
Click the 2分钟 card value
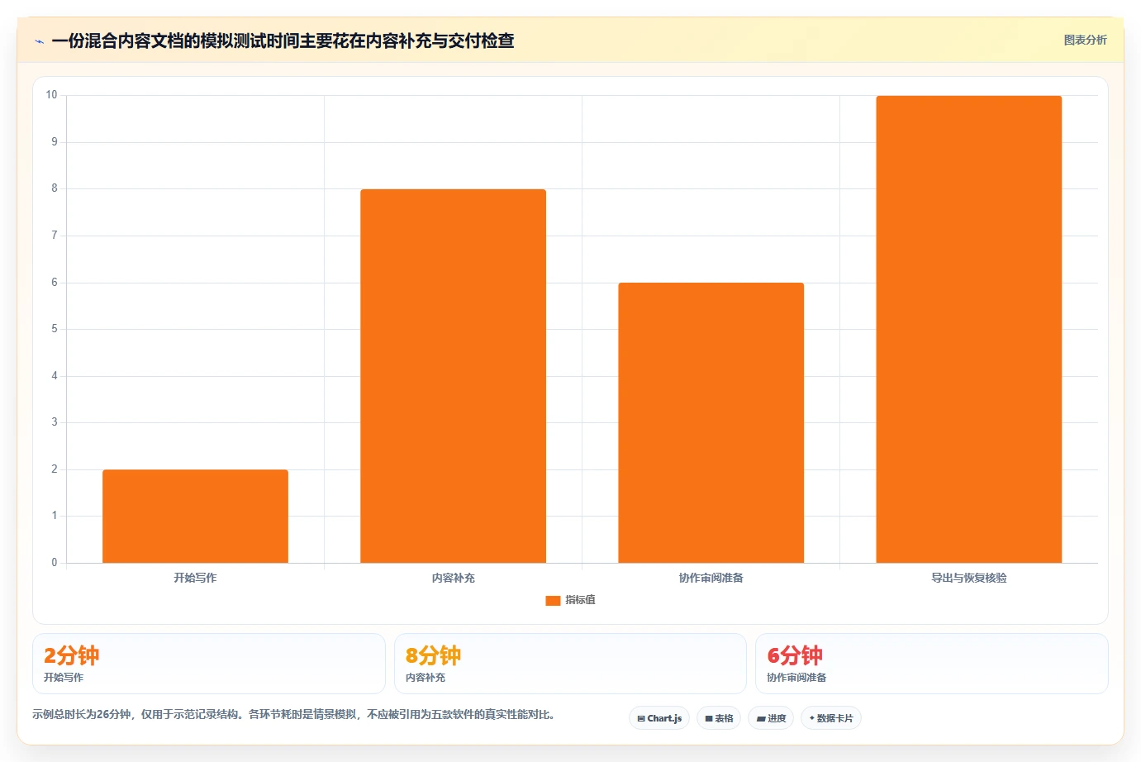(72, 655)
